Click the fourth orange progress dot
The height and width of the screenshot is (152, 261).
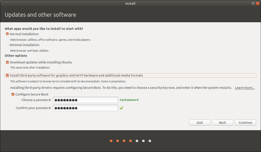coord(130,141)
